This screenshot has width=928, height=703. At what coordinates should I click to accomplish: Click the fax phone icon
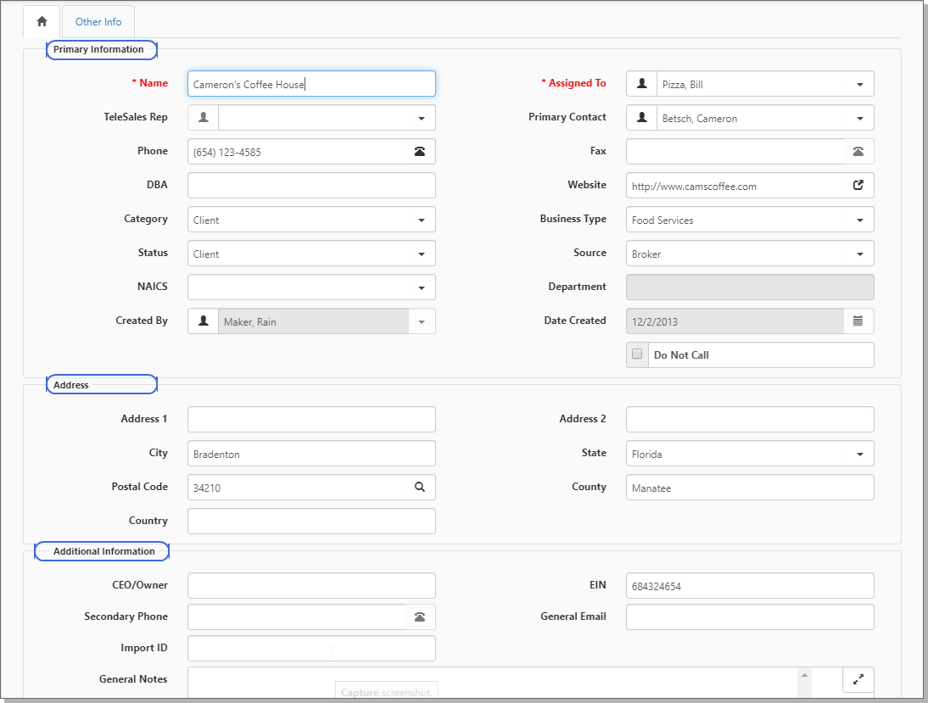(x=858, y=152)
